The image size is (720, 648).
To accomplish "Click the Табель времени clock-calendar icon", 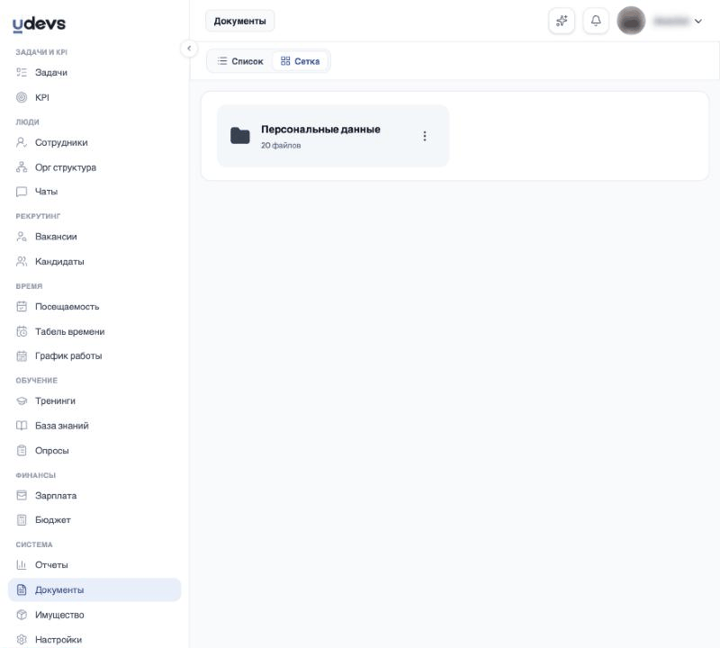I will (22, 331).
